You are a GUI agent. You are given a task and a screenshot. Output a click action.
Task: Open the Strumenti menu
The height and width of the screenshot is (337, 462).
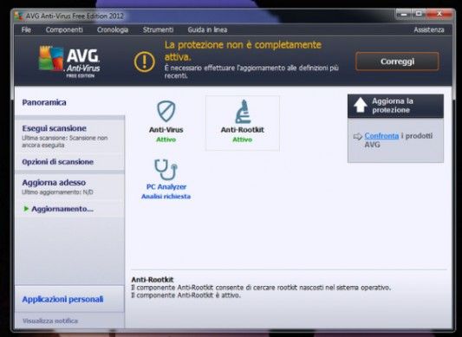pyautogui.click(x=159, y=29)
